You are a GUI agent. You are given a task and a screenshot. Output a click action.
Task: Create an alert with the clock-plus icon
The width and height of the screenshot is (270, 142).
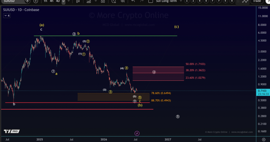click(x=114, y=1)
